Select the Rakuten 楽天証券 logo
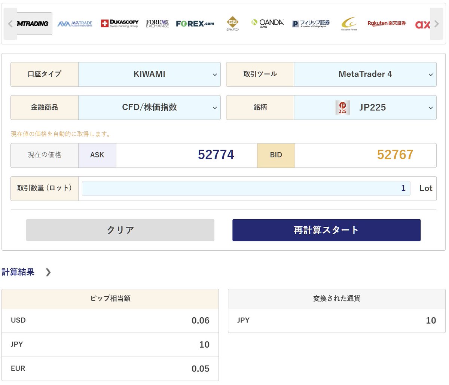The width and height of the screenshot is (449, 385). pyautogui.click(x=387, y=23)
